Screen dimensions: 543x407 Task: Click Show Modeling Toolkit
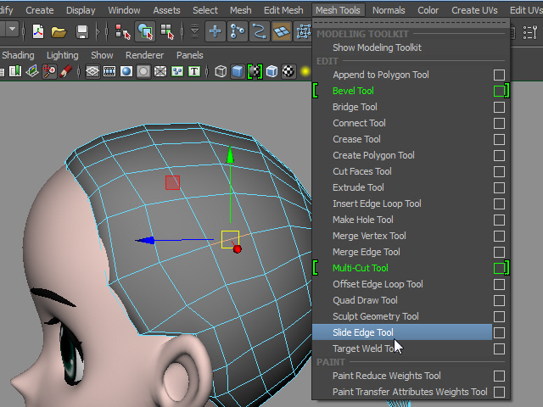point(377,48)
